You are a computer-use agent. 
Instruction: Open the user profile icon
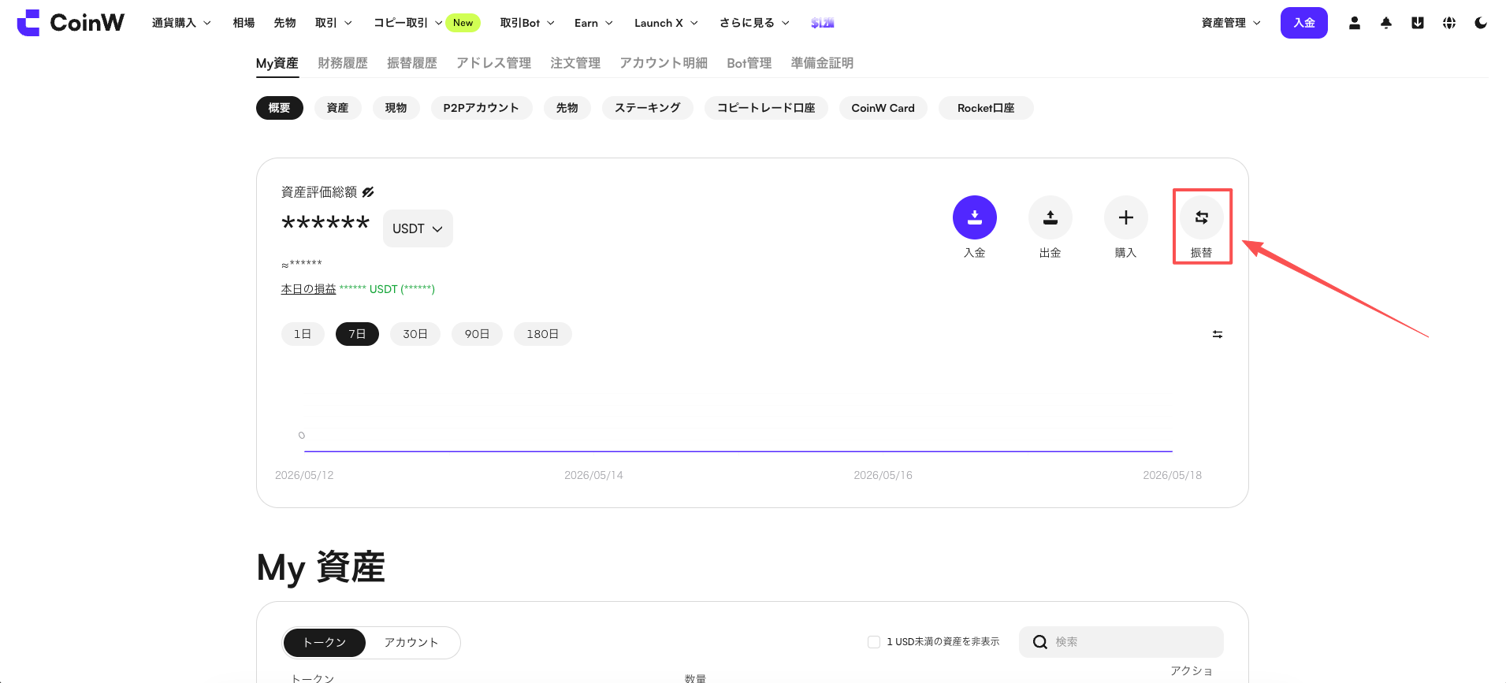pos(1355,23)
